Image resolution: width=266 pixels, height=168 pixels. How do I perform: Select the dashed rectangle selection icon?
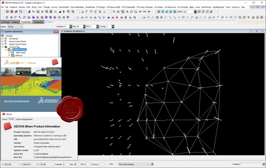25,12
